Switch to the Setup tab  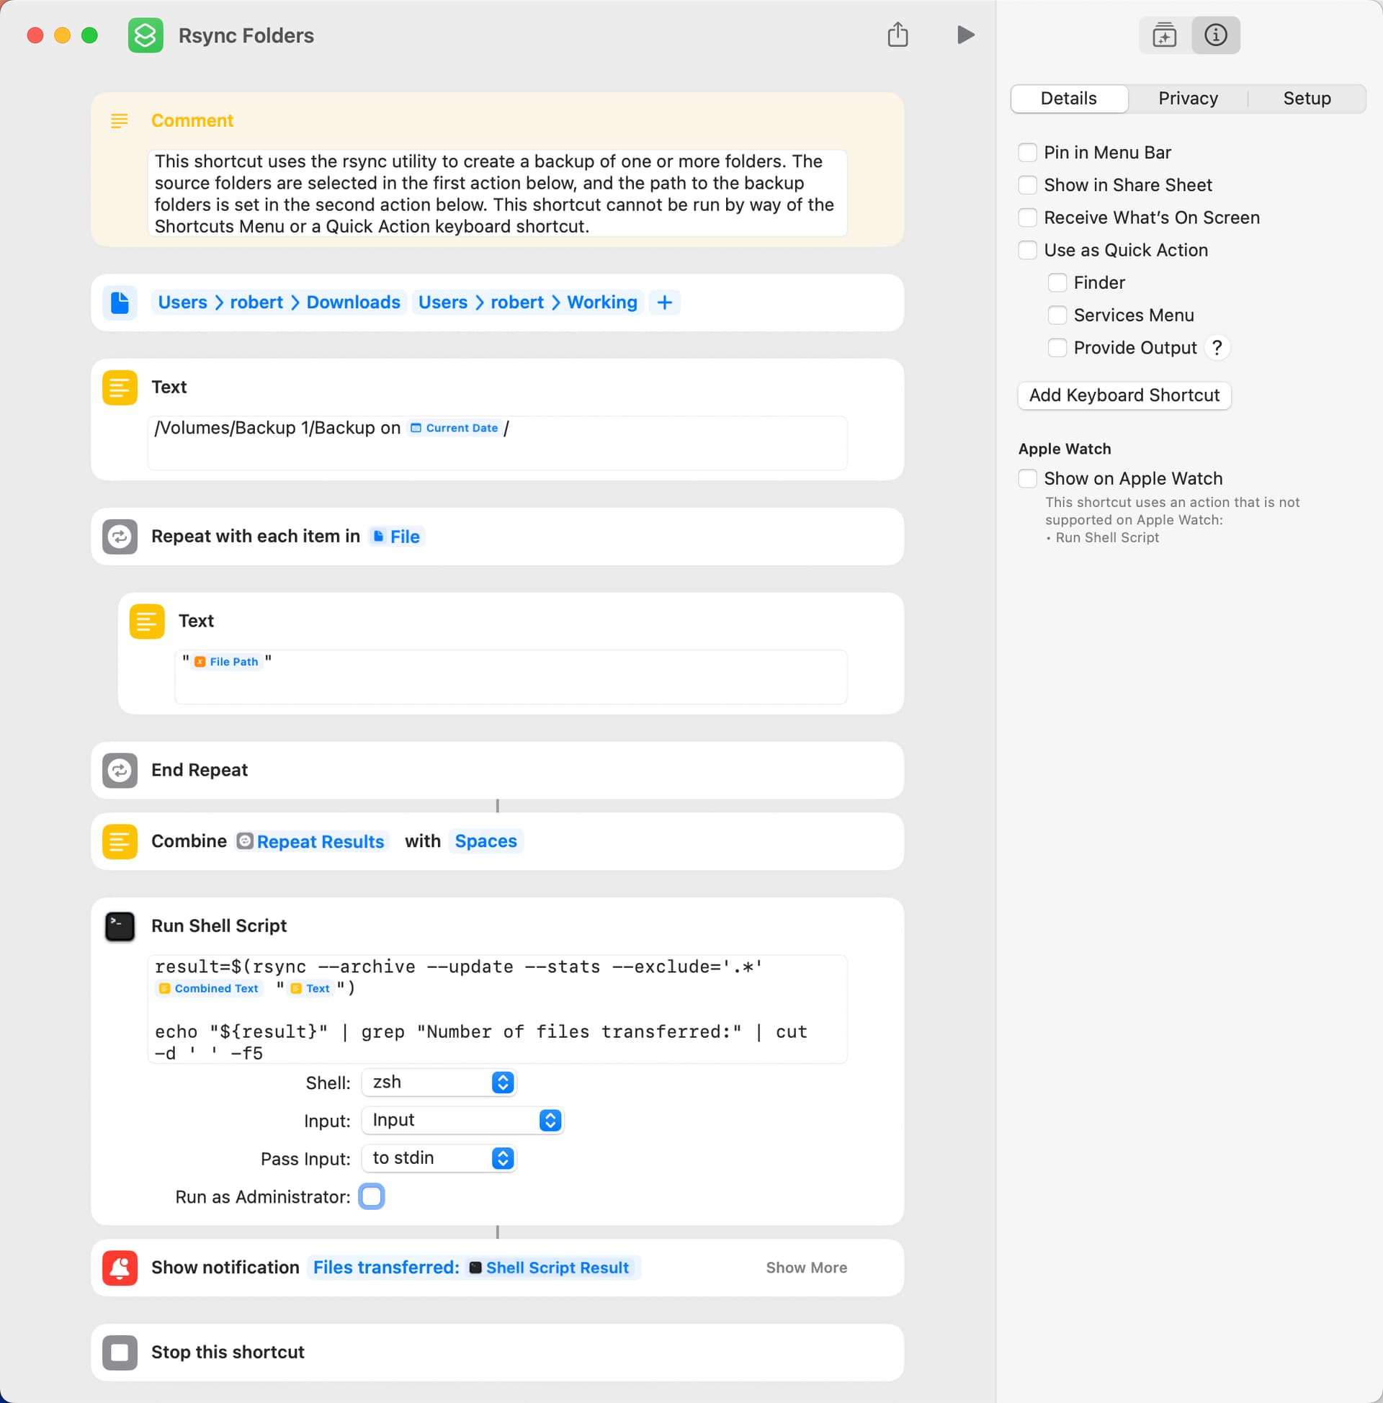[1307, 99]
